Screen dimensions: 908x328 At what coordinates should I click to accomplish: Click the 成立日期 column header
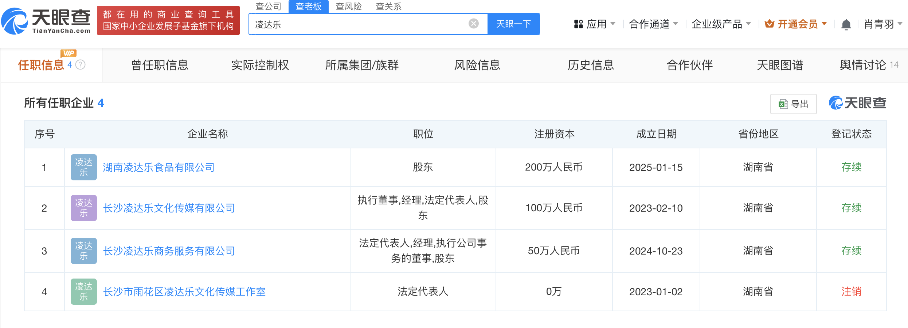657,134
